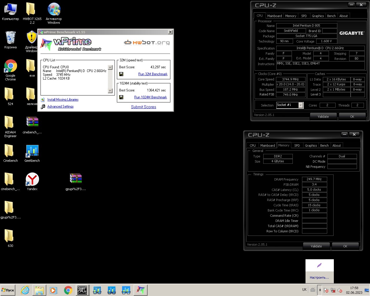Open Mainboard tab in bottom CPU-Z window
The height and width of the screenshot is (296, 370).
pos(268,146)
